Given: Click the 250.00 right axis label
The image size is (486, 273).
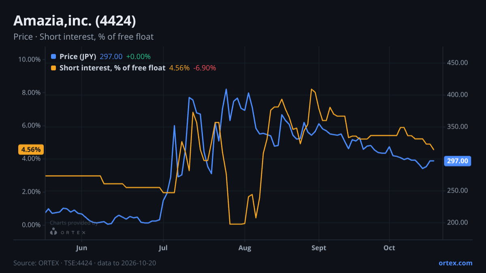Looking at the screenshot, I should coord(458,190).
